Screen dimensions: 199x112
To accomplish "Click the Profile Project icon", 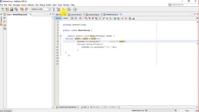I will point(75,9).
